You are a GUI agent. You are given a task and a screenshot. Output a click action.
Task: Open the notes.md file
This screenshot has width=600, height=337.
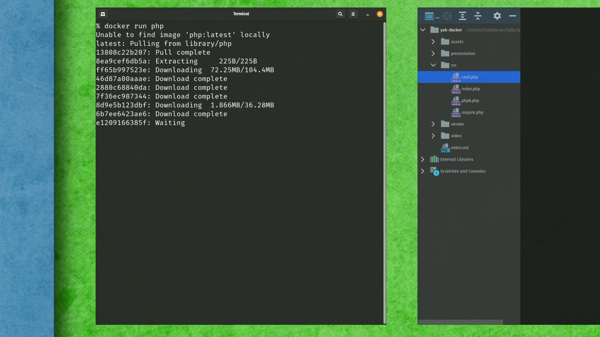pos(459,148)
